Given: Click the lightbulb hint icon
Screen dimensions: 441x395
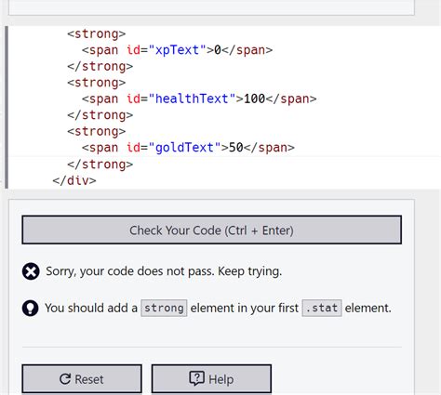Looking at the screenshot, I should pyautogui.click(x=31, y=308).
